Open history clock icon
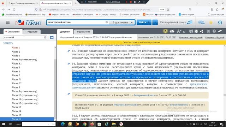 (220, 22)
